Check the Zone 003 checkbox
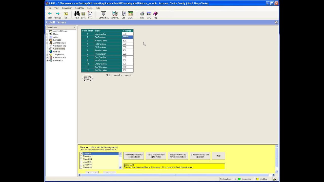This screenshot has height=182, width=324. pos(81,159)
